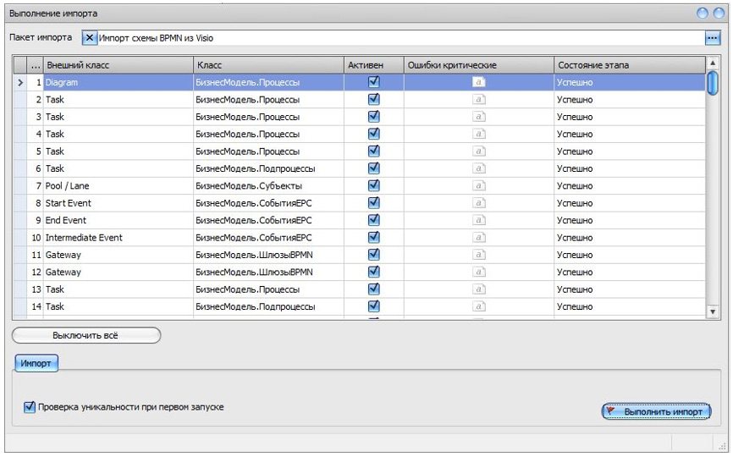This screenshot has height=457, width=733.
Task: Run import with Выполнить импорт button
Action: [x=656, y=411]
